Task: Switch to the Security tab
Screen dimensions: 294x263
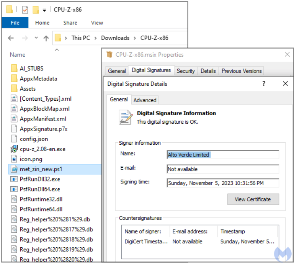Action: (186, 71)
